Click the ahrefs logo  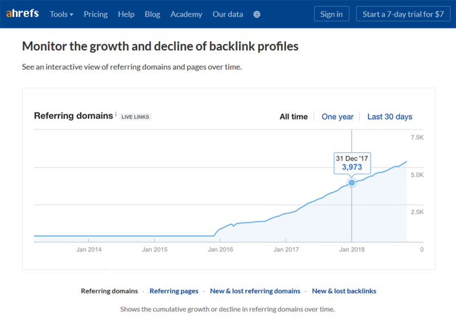point(22,13)
